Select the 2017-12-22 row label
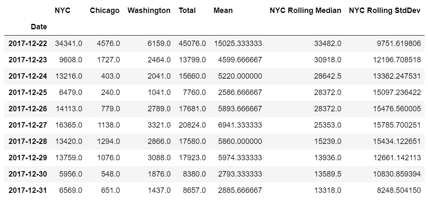The image size is (428, 200). click(x=28, y=44)
